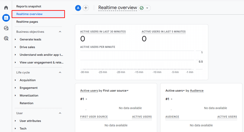The width and height of the screenshot is (244, 132).
Task: Click FIRST USER SOURCE column header
Action: coord(94,117)
